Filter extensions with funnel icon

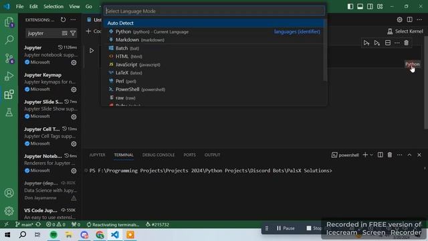73,33
